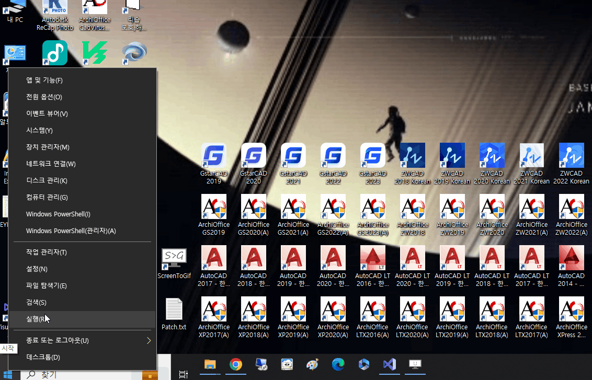Click the ArchiOffice CadVirus desktop icon
Viewport: 592px width, 380px height.
tap(94, 16)
